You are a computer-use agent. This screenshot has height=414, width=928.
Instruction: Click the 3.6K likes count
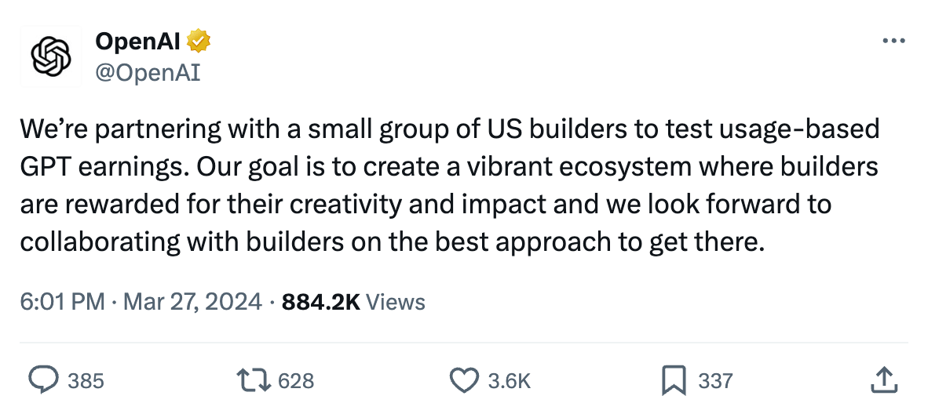(x=509, y=381)
